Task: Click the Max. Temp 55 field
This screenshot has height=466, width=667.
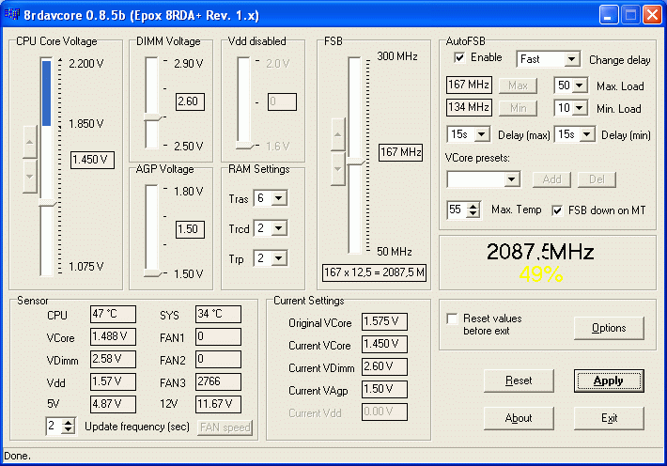Action: coord(458,210)
